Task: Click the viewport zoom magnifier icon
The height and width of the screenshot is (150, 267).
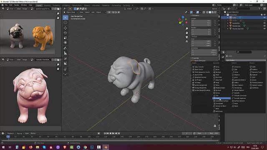Action: pyautogui.click(x=187, y=28)
